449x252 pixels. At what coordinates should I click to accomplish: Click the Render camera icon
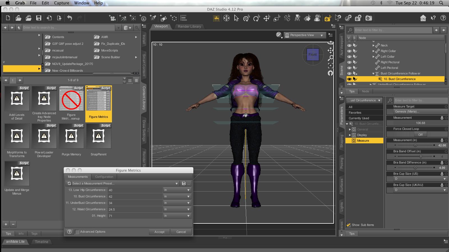click(369, 18)
